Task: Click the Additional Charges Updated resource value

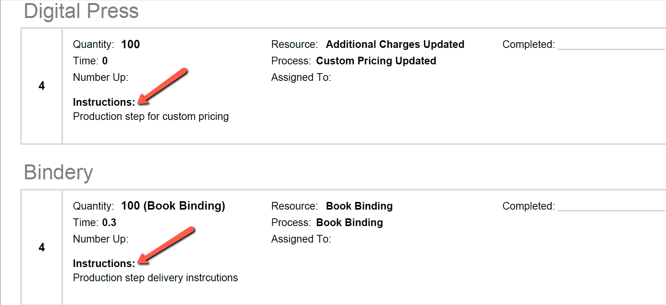Action: coord(395,44)
